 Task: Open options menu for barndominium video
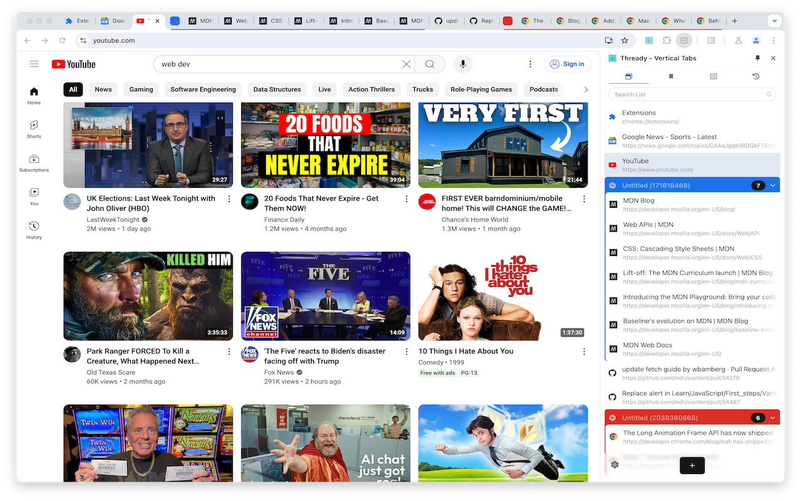pos(584,199)
